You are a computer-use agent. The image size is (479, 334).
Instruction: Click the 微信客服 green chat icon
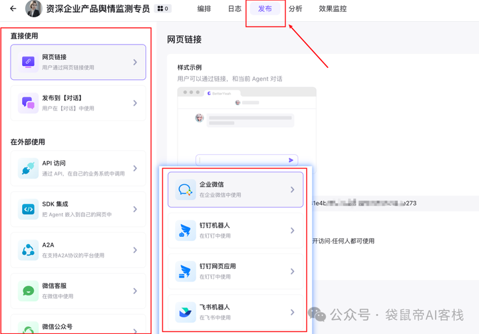tap(28, 291)
